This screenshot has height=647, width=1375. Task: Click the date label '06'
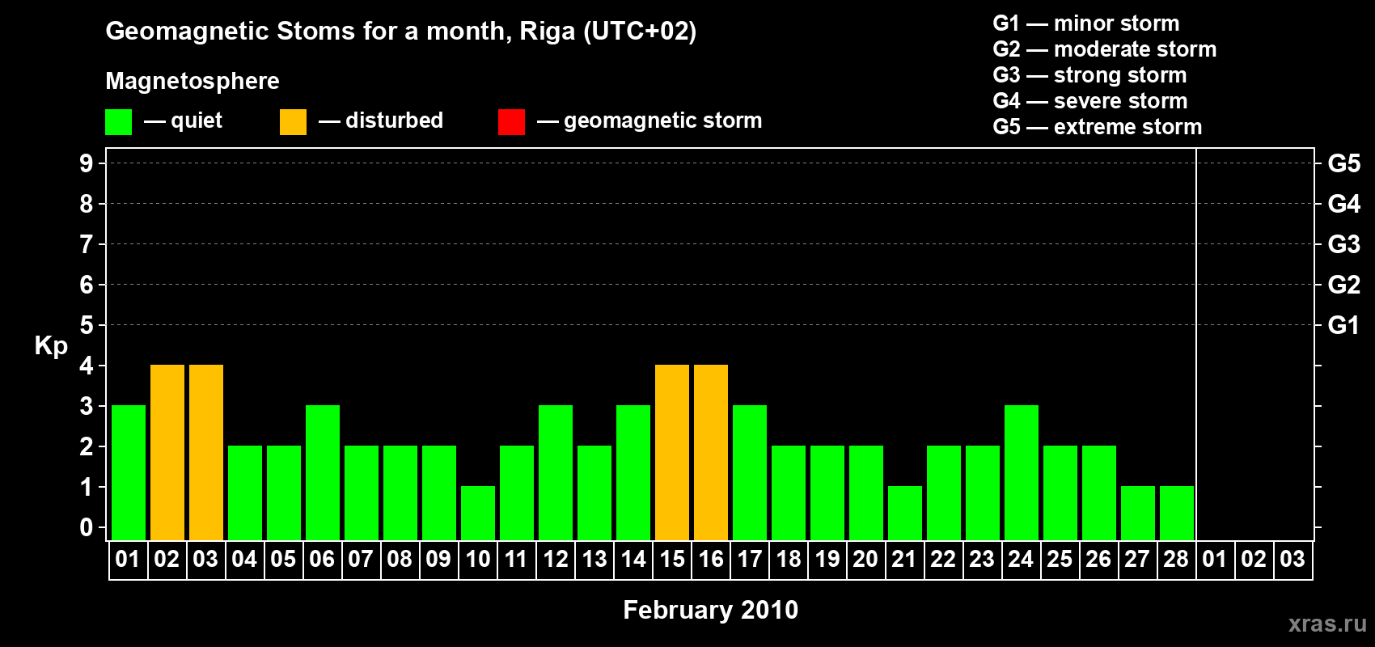tap(322, 559)
